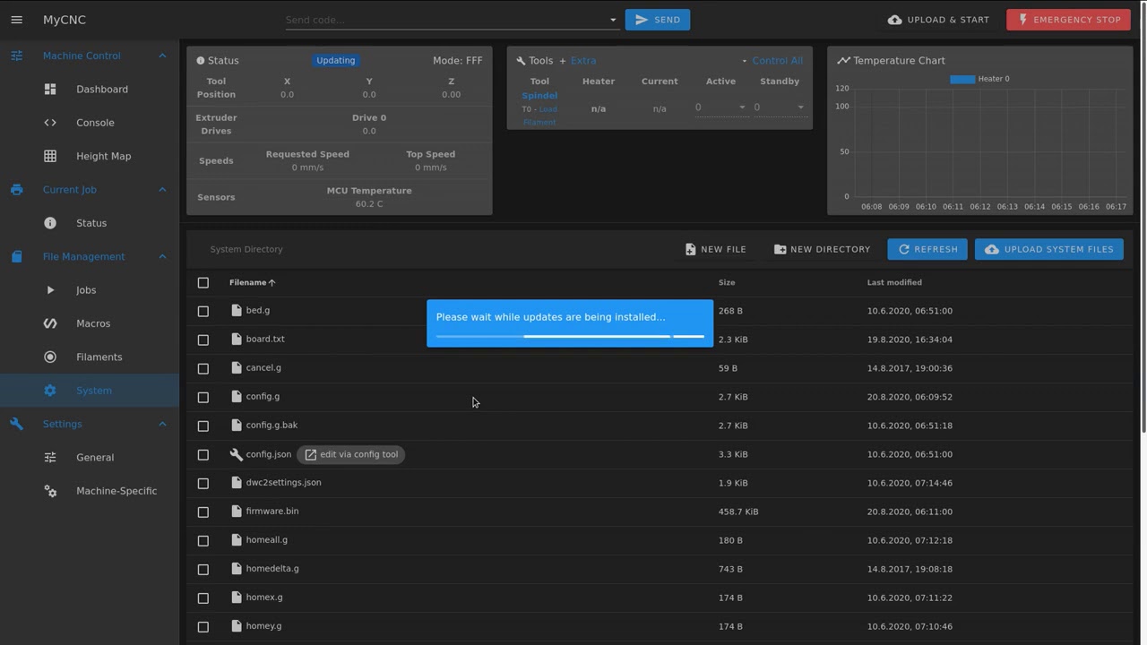The image size is (1147, 645).
Task: Click the Tools wrench icon
Action: 521,61
